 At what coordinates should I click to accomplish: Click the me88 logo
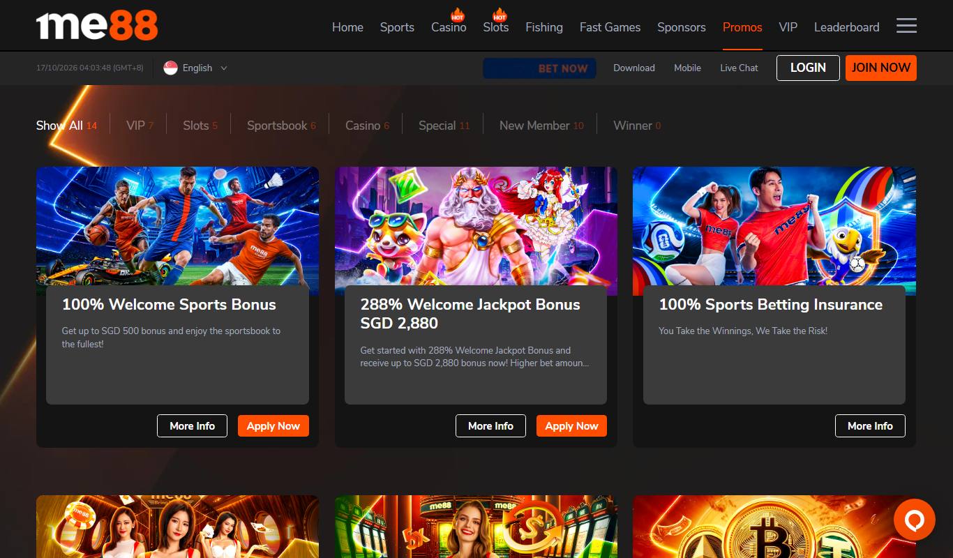[97, 26]
